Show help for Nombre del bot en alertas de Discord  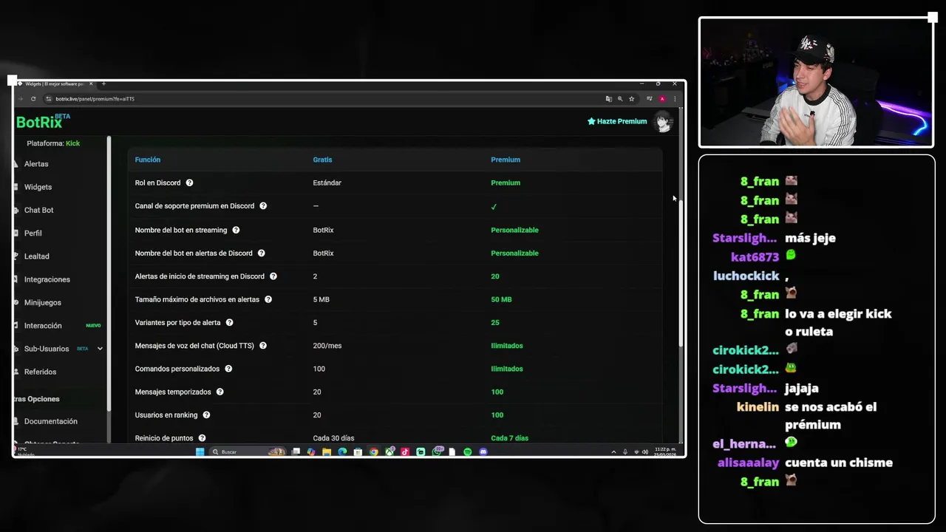click(261, 253)
